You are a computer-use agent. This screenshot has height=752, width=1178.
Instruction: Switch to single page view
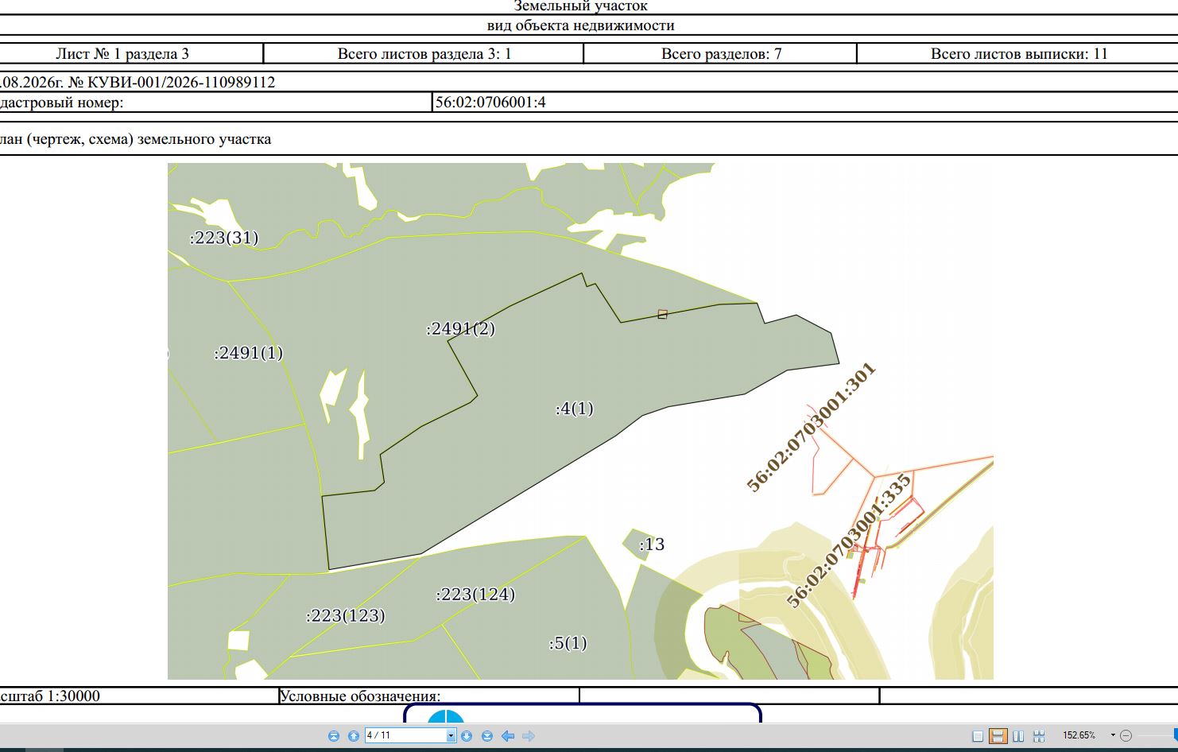(x=978, y=736)
